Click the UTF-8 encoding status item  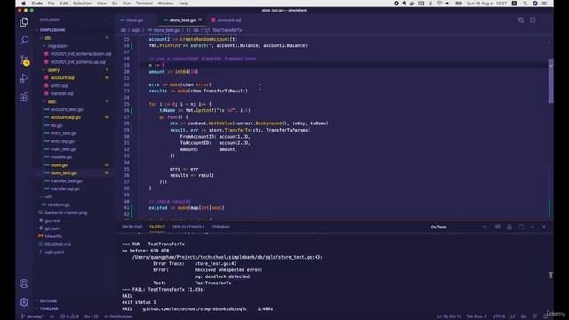[499, 316]
